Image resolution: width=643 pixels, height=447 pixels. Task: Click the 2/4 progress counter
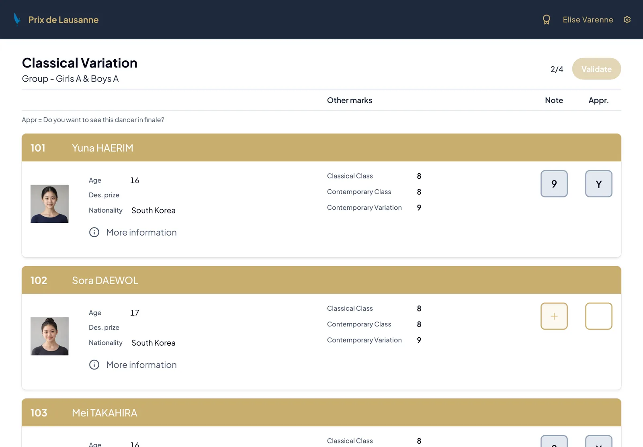click(557, 69)
